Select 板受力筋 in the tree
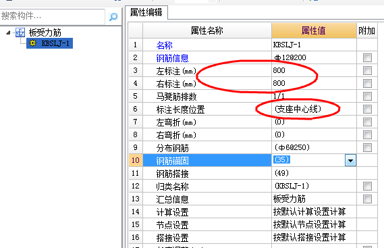Image resolution: width=384 pixels, height=248 pixels. tap(45, 32)
